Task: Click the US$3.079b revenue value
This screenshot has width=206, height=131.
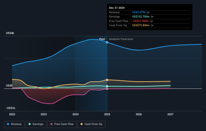Action: pyautogui.click(x=139, y=12)
